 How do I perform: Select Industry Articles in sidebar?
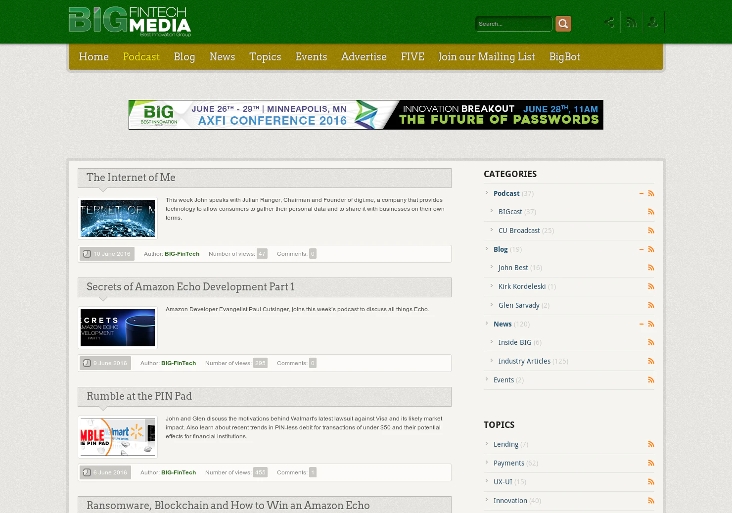pos(524,361)
